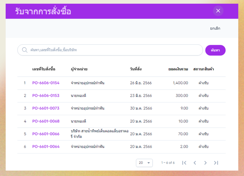This screenshot has width=244, height=176.
Task: Select the 26 มิ.ย. 2566 date cell
Action: tap(141, 83)
